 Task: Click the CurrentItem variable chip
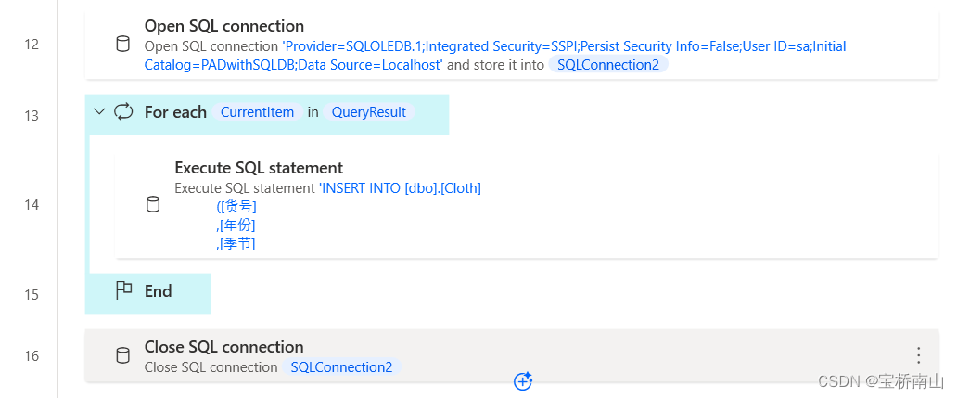click(x=257, y=112)
